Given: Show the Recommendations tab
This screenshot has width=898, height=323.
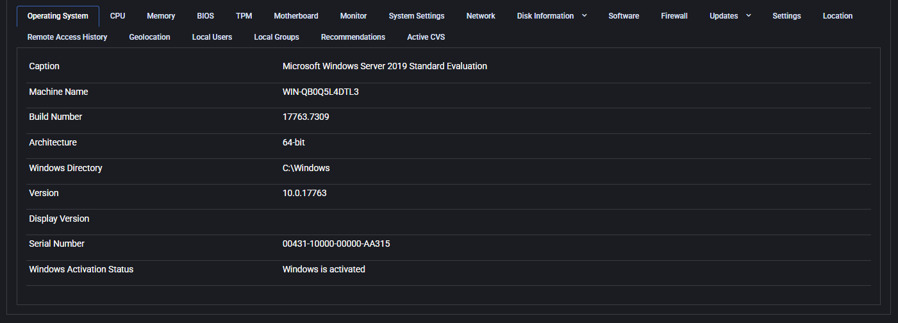Looking at the screenshot, I should [353, 37].
